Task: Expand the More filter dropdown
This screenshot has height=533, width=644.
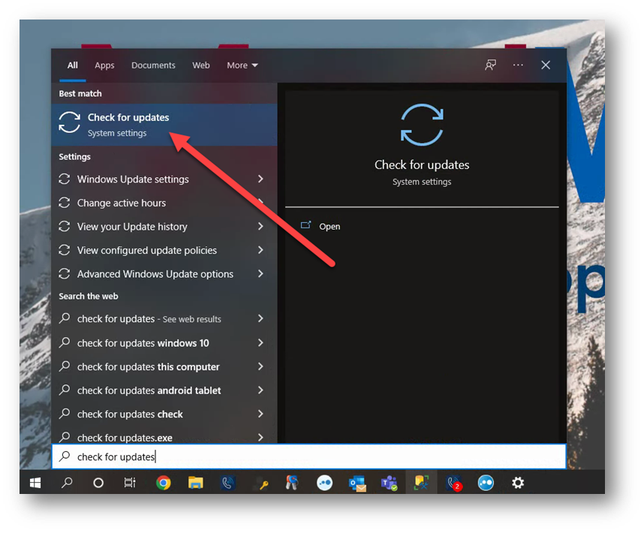Action: (242, 65)
